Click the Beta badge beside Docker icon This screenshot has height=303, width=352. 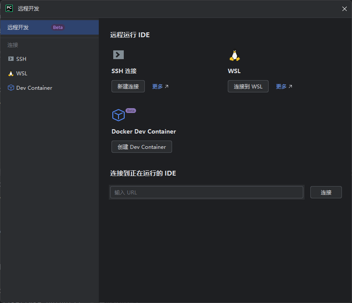point(131,111)
